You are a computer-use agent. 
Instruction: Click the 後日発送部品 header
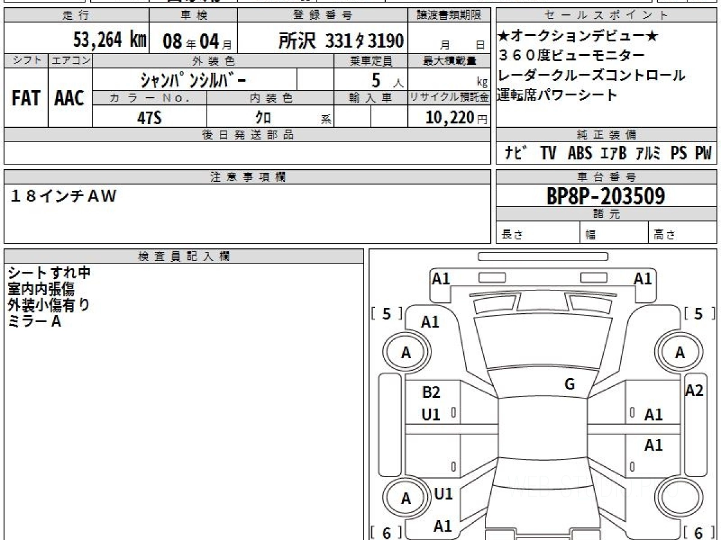click(248, 135)
